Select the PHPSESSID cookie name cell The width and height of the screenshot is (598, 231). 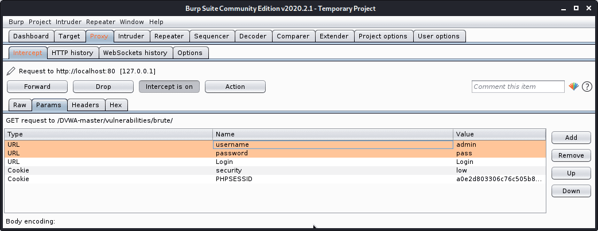click(333, 179)
